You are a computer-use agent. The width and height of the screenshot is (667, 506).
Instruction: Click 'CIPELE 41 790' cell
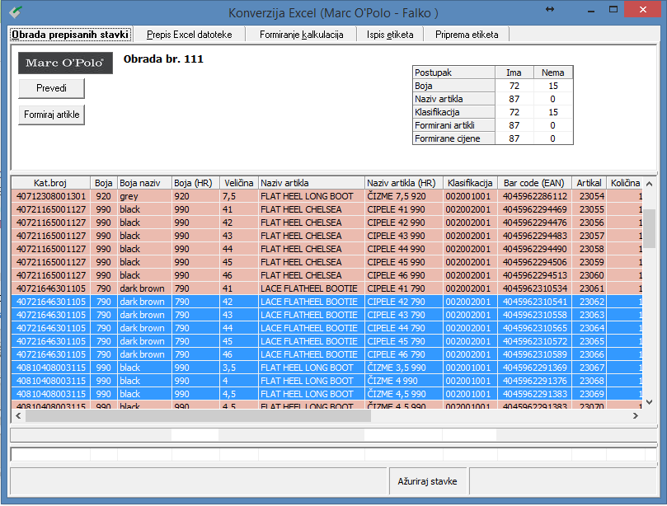coord(404,288)
